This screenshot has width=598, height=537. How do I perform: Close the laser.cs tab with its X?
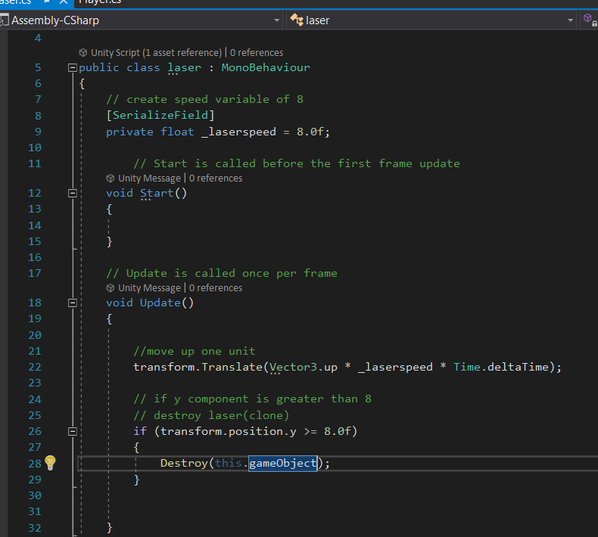(x=64, y=2)
